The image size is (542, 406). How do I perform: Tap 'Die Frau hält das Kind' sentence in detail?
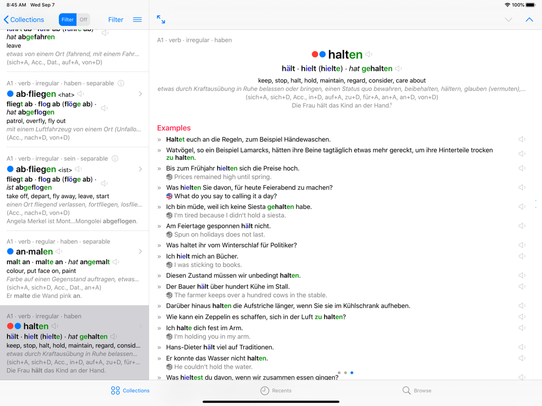(x=341, y=106)
